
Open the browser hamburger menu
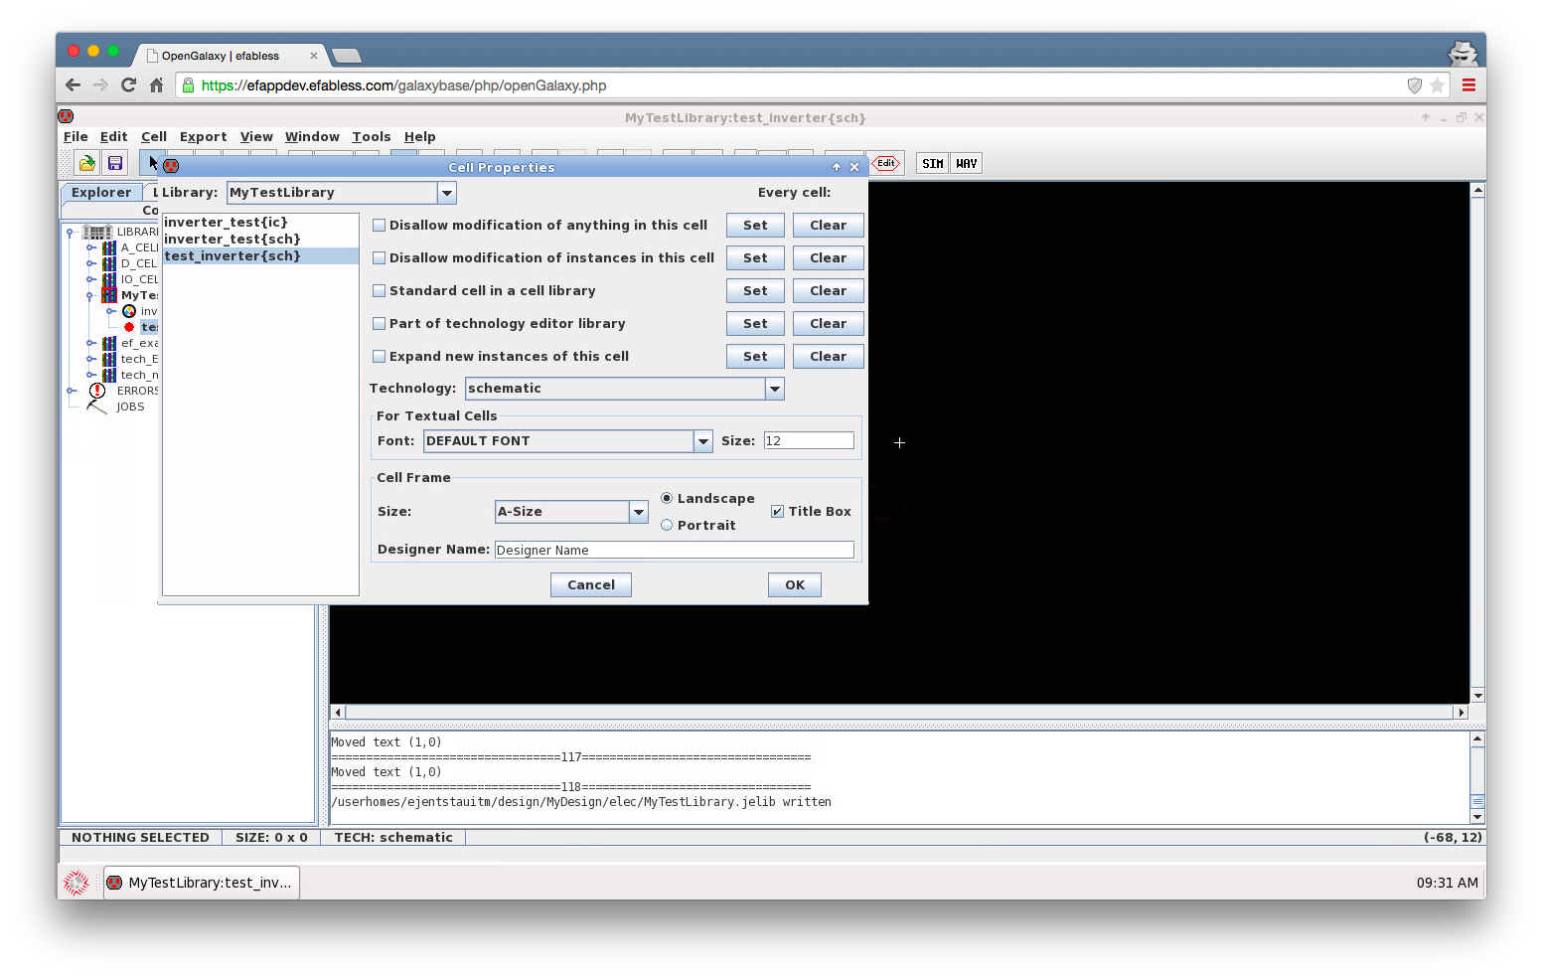(1468, 85)
